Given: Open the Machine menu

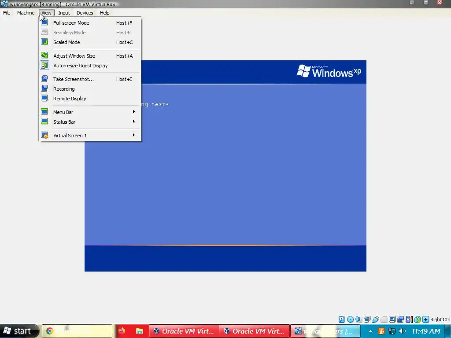Looking at the screenshot, I should pos(26,13).
